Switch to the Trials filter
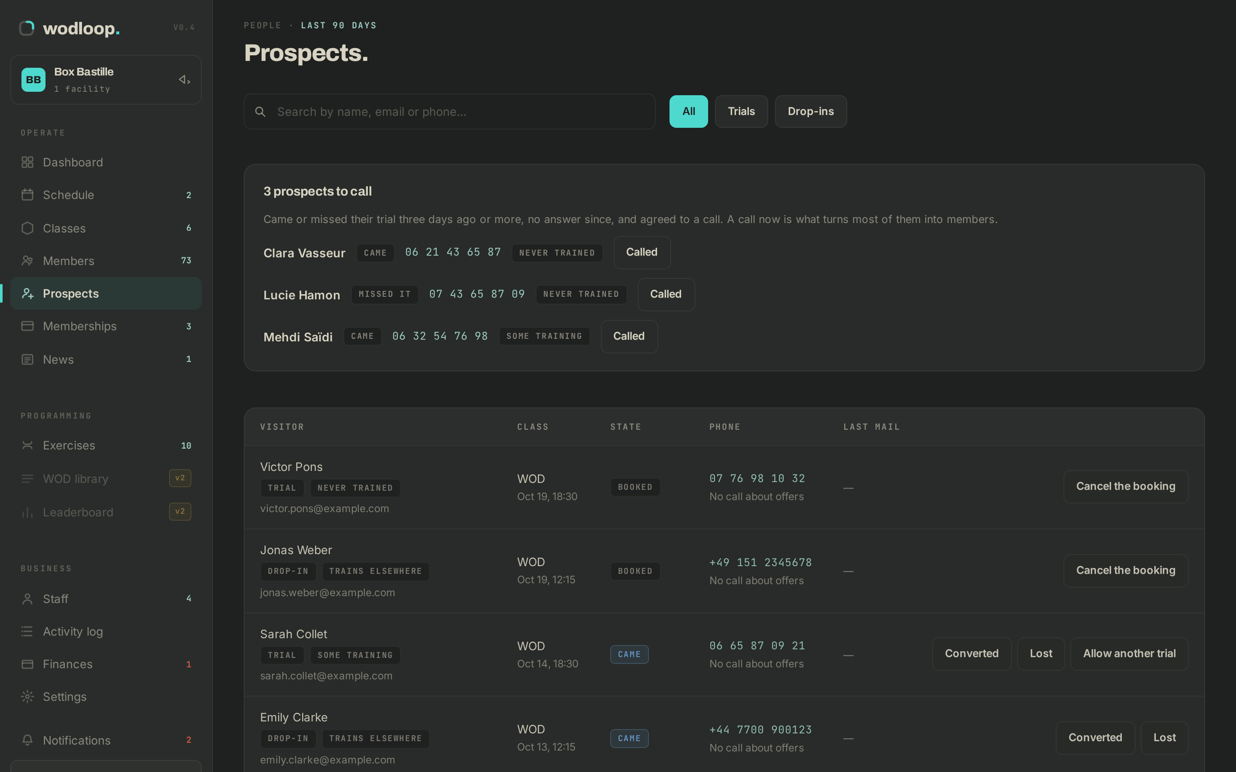Image resolution: width=1236 pixels, height=772 pixels. 741,112
